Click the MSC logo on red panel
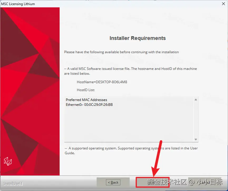This screenshot has height=191, width=228. [x=8, y=161]
